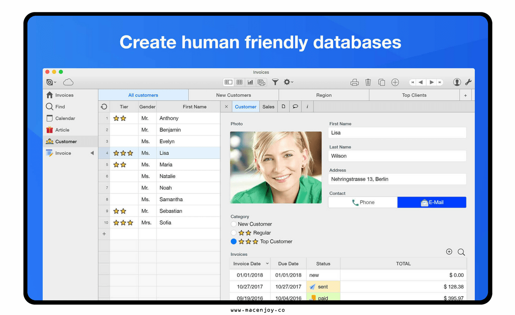Select the Regular category radio button
The image size is (515, 315).
pos(233,233)
